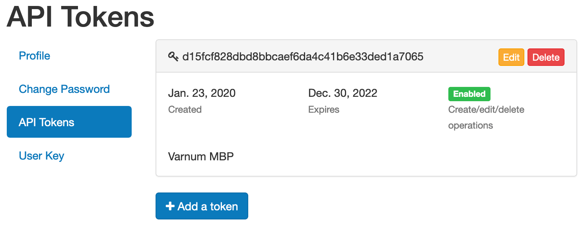The height and width of the screenshot is (227, 584).
Task: Click the green Enabled status badge
Action: pos(469,94)
